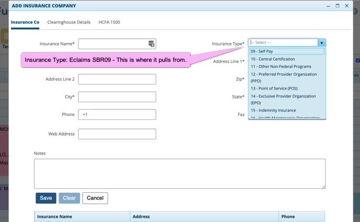Choose 13 - Point of Service (POS)
The width and height of the screenshot is (360, 222).
point(287,88)
